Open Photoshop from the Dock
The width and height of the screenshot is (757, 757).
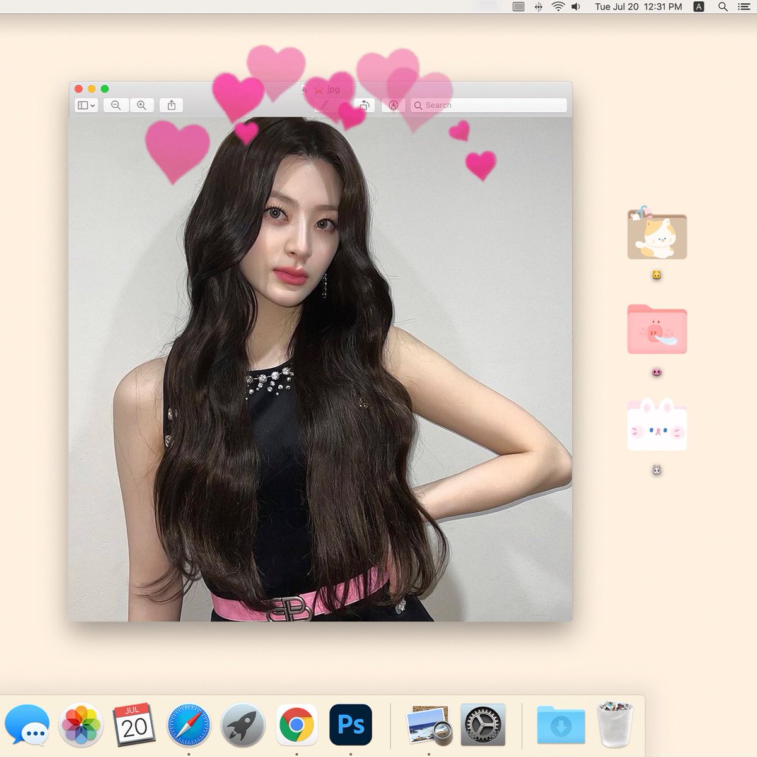click(351, 725)
